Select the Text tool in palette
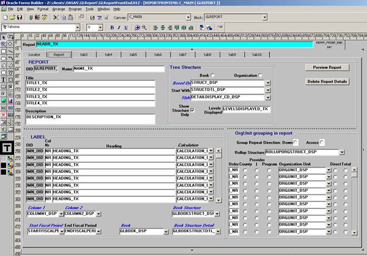367x256 pixels. [4, 79]
